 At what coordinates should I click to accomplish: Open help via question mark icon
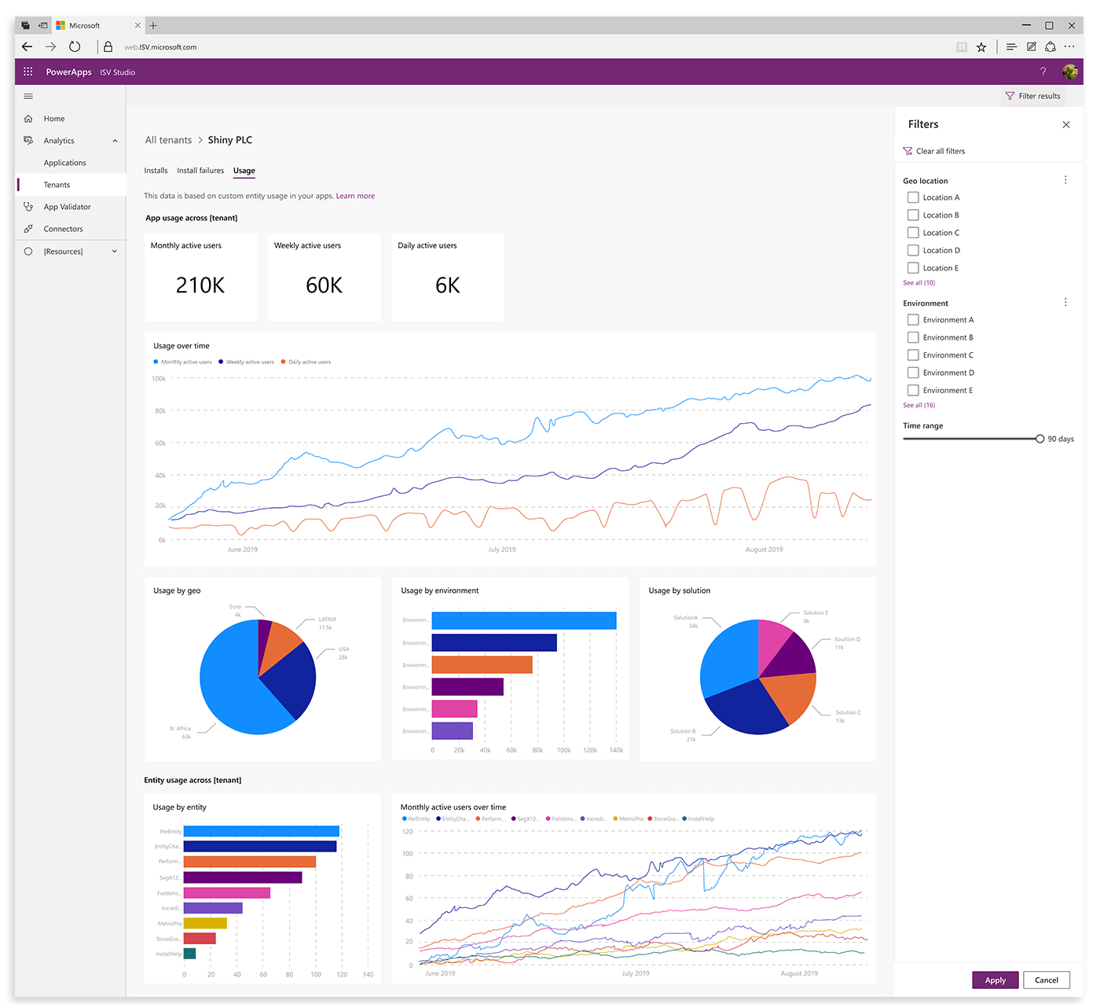[x=1043, y=72]
